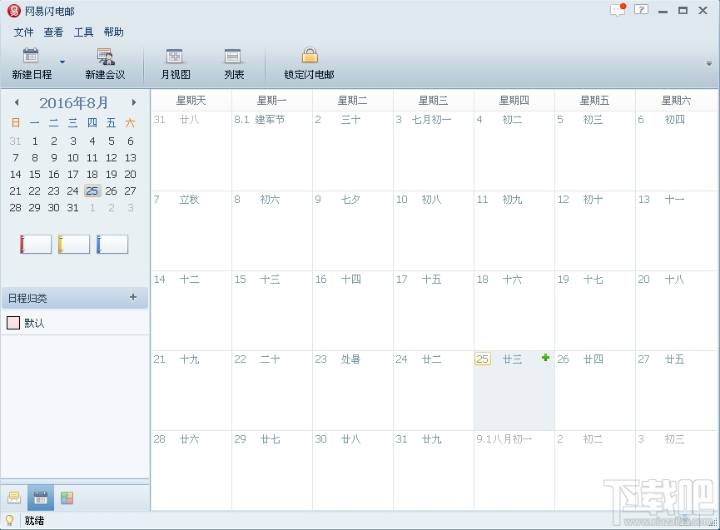720x530 pixels.
Task: Click the 就绪 status text
Action: pos(34,520)
